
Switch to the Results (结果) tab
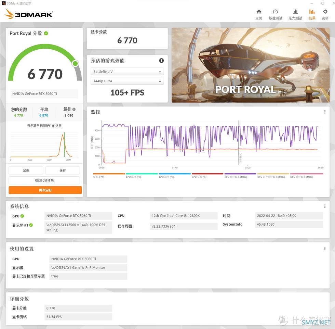pyautogui.click(x=312, y=15)
